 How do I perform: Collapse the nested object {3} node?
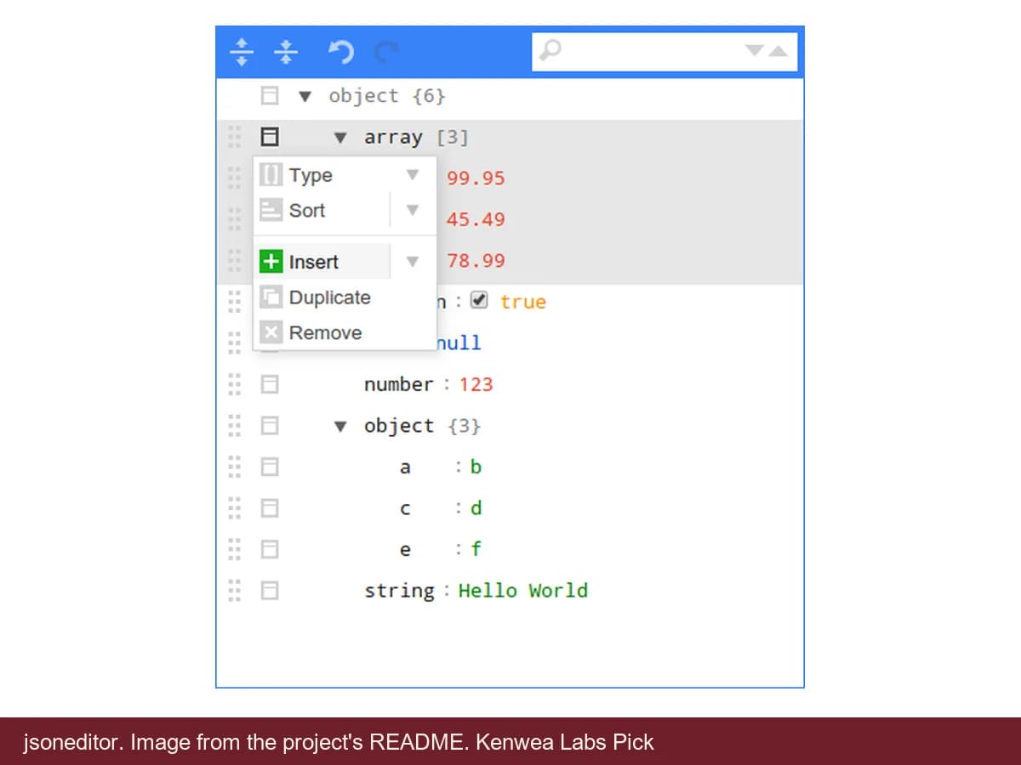[x=340, y=426]
